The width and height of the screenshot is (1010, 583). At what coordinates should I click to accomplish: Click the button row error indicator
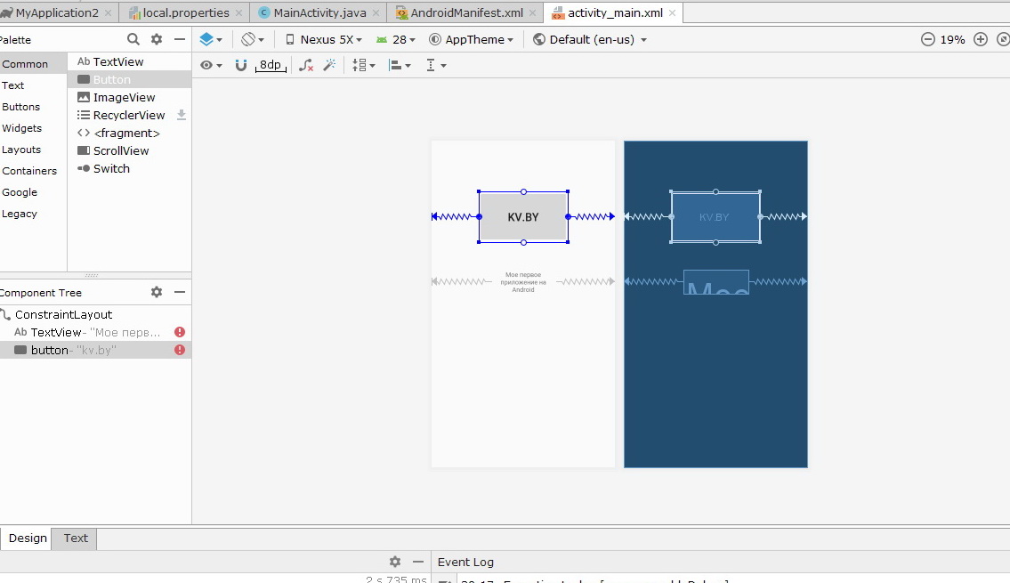click(180, 350)
